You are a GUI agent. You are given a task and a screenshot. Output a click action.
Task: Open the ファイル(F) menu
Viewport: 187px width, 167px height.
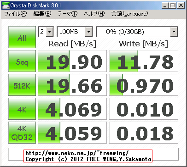click(15, 14)
